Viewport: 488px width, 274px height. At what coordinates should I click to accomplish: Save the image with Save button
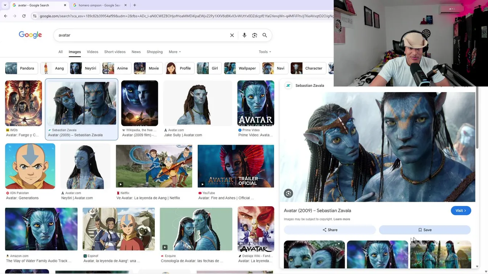pos(425,230)
